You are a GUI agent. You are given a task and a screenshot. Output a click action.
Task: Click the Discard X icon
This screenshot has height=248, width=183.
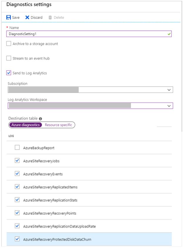(x=27, y=17)
